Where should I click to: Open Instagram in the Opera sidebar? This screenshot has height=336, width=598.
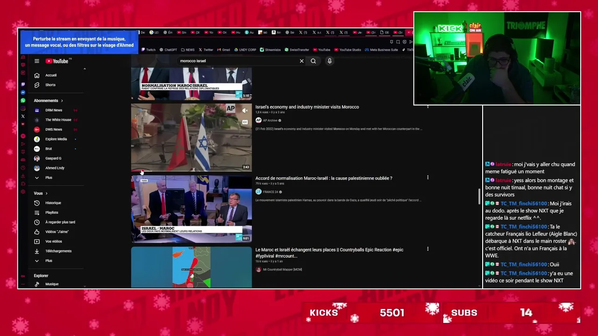click(23, 108)
